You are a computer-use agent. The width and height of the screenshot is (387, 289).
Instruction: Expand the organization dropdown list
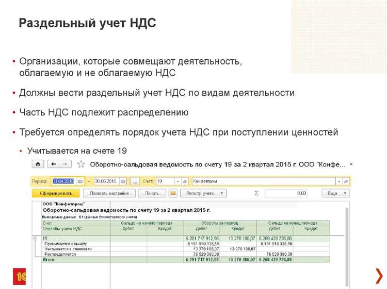click(x=339, y=181)
